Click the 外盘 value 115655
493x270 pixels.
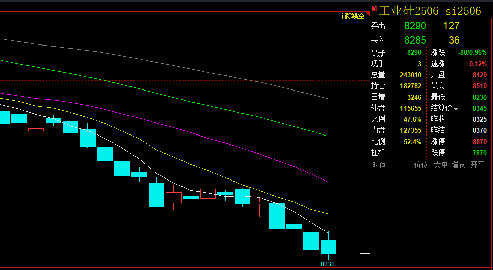411,108
